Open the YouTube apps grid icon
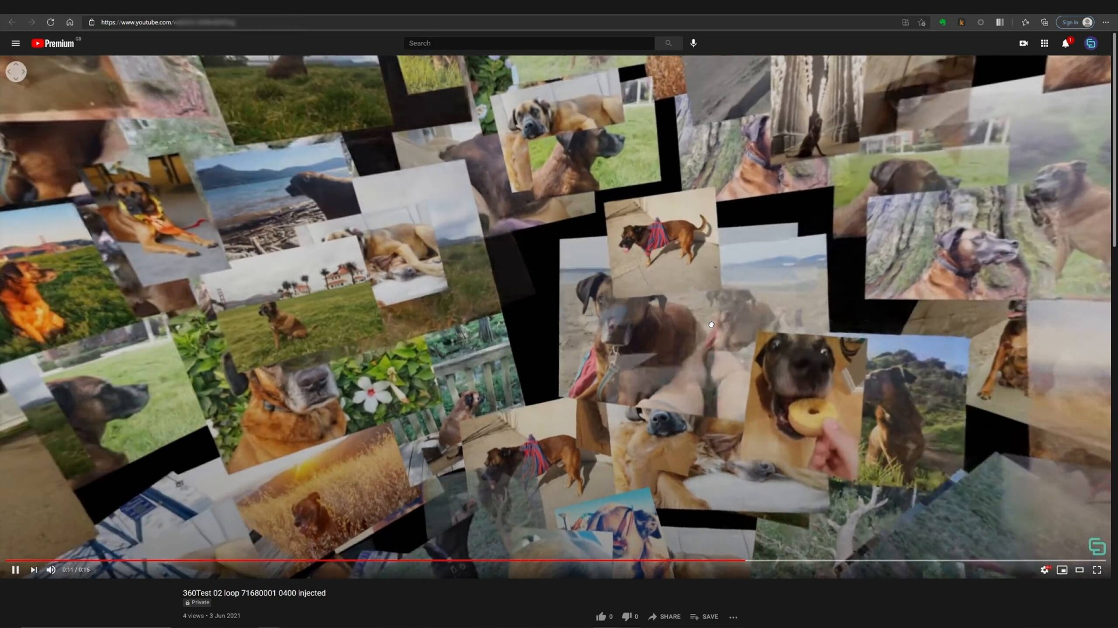This screenshot has height=628, width=1118. tap(1044, 43)
